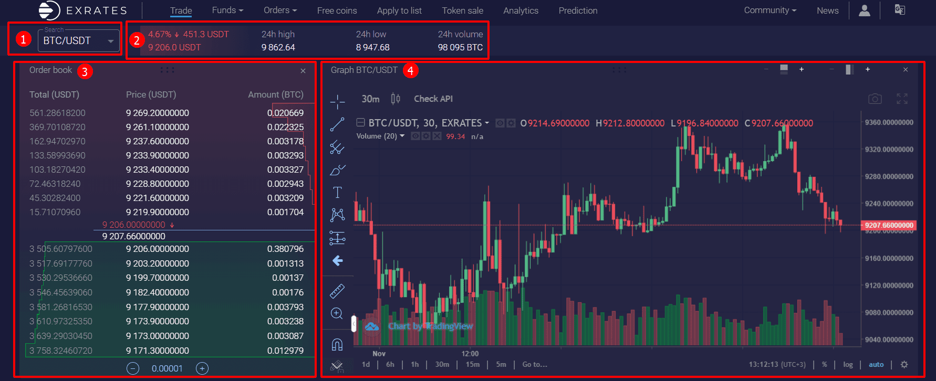Hide the Volume indicator eye icon

click(x=415, y=136)
